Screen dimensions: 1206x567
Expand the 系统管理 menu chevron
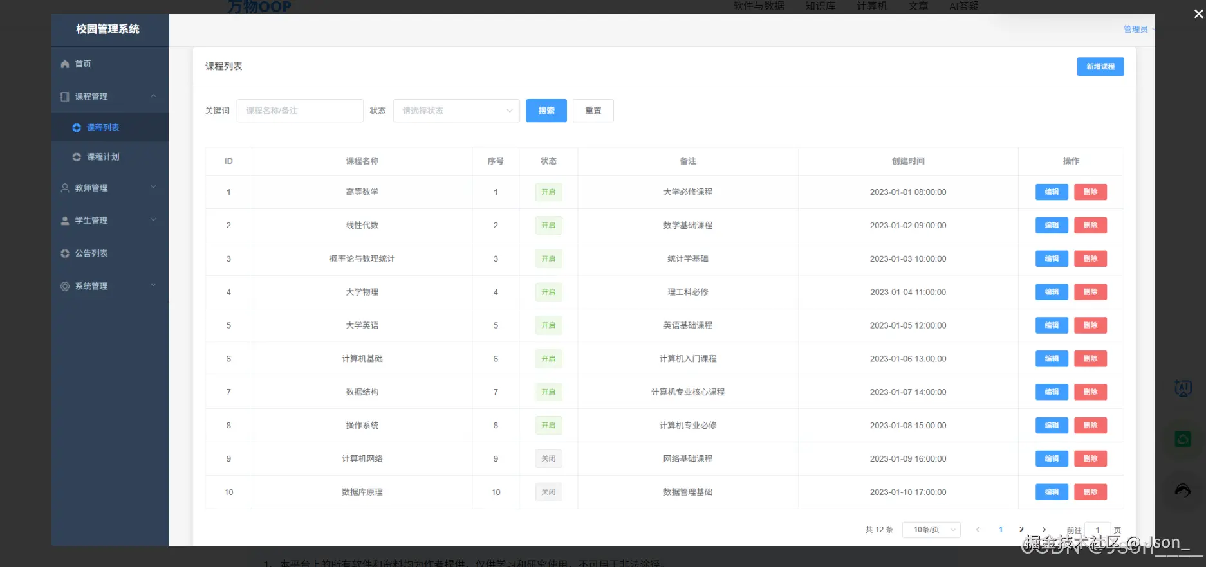coord(153,285)
